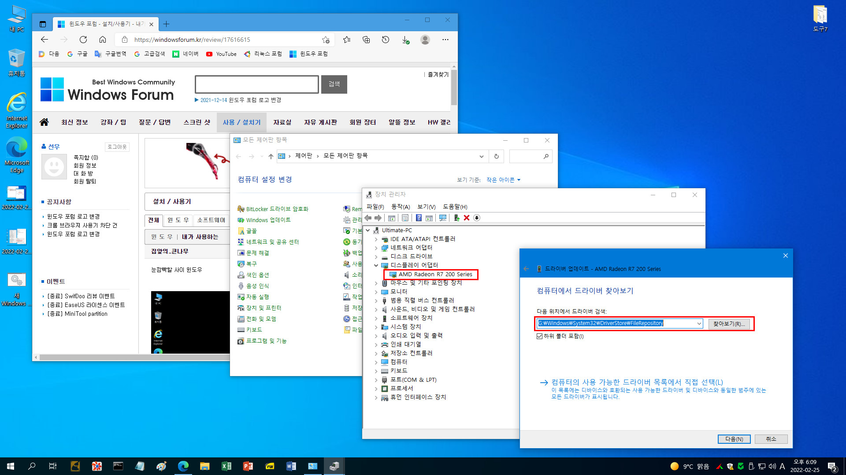
Task: Click the Windows Forum search input field
Action: [x=257, y=84]
